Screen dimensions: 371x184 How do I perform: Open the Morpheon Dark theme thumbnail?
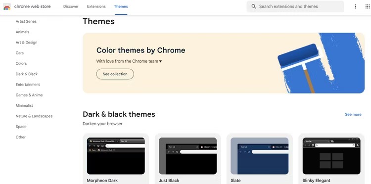pos(116,156)
